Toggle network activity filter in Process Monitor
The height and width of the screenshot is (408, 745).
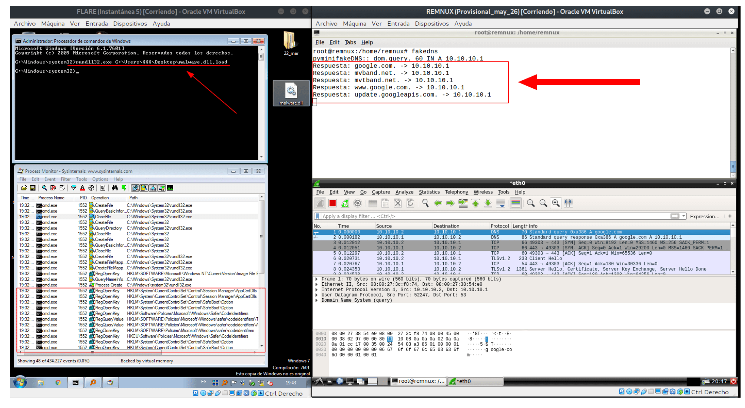tap(153, 188)
